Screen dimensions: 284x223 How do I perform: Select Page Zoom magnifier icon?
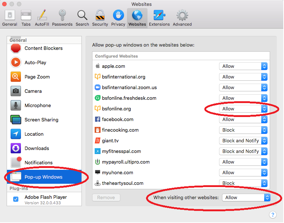pos(16,77)
